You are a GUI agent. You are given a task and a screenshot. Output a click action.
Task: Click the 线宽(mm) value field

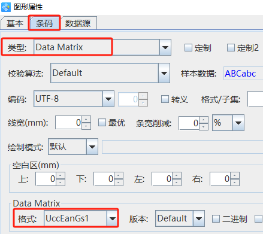click(x=68, y=123)
